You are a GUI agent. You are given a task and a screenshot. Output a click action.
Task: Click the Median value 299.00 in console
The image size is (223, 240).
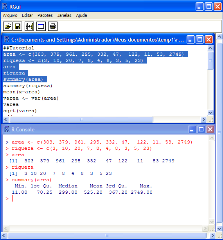click(x=68, y=192)
